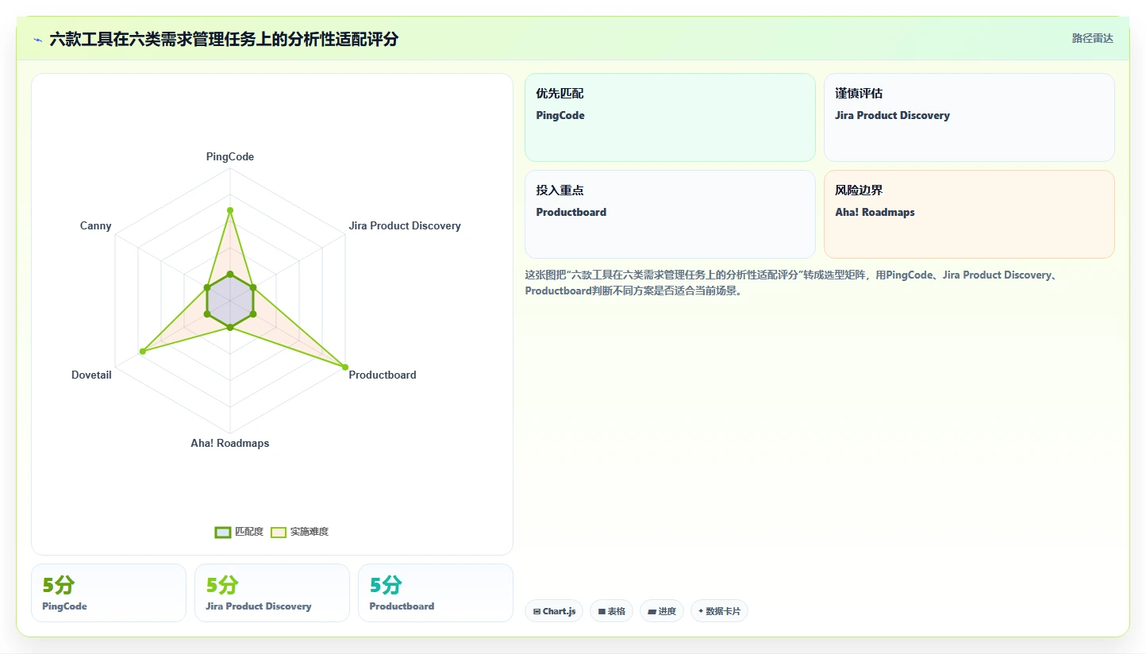Image resolution: width=1146 pixels, height=654 pixels.
Task: Select the 数据卡片 tag chip
Action: click(x=719, y=611)
